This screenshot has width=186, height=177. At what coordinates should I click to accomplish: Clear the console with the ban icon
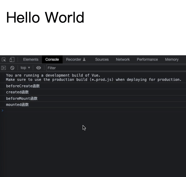pyautogui.click(x=12, y=68)
